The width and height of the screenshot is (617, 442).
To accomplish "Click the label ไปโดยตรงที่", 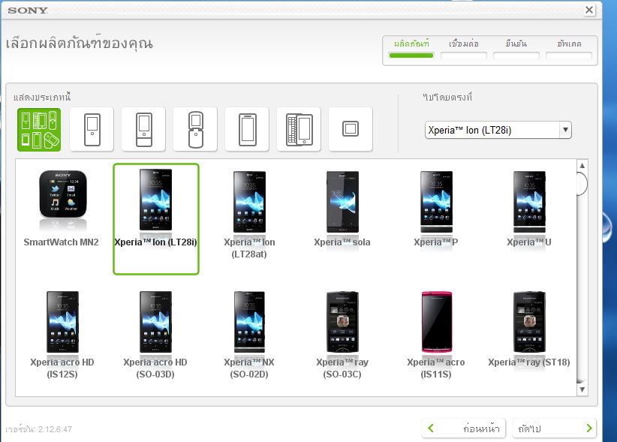I will pyautogui.click(x=447, y=97).
